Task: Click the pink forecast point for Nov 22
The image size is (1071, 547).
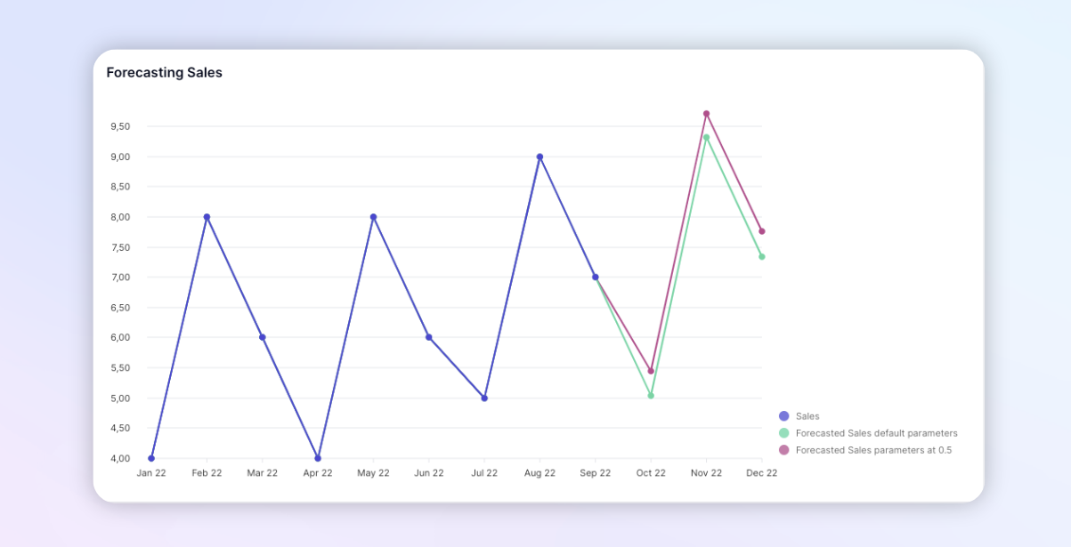Action: click(x=706, y=114)
